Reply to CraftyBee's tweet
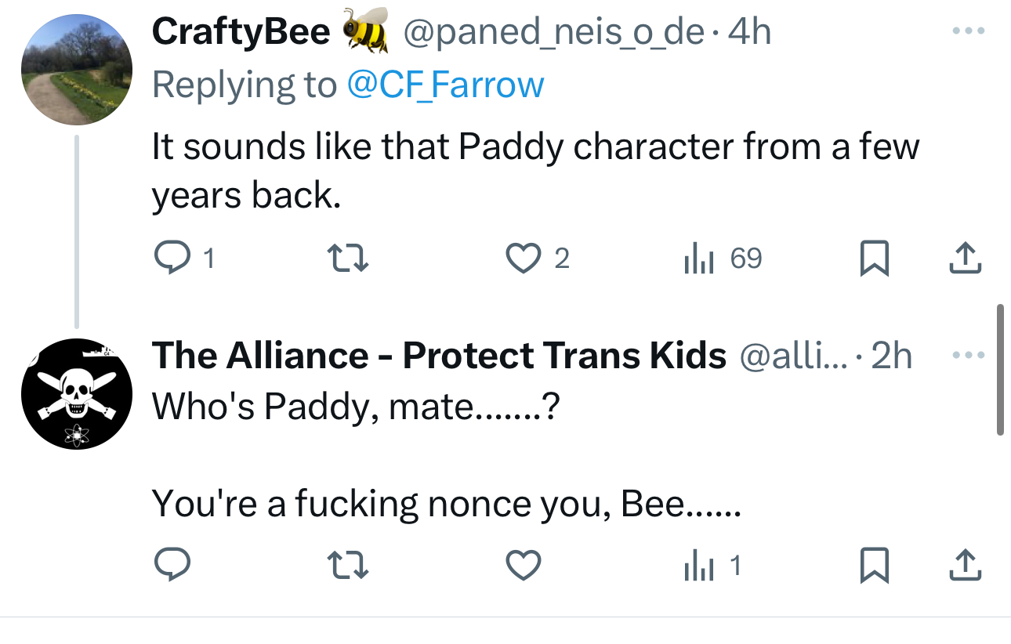 click(x=168, y=259)
